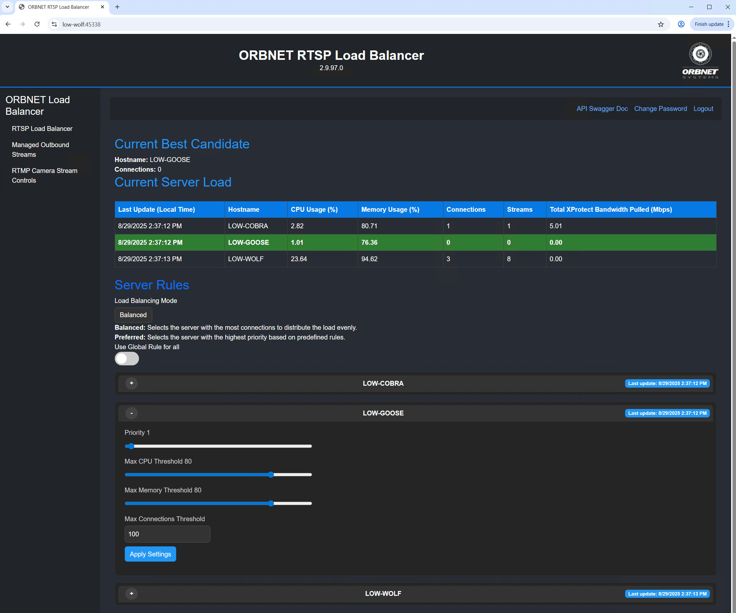
Task: Expand the LOW-COBRA server rules panel
Action: pyautogui.click(x=132, y=383)
